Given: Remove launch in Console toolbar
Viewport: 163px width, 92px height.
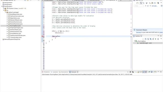Looking at the screenshot, I should (130, 72).
